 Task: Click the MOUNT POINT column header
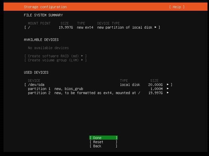tap(39, 23)
